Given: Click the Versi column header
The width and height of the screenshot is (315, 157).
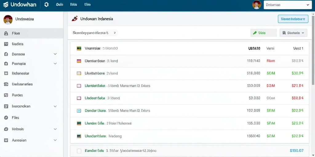Looking at the screenshot, I should point(270,48).
